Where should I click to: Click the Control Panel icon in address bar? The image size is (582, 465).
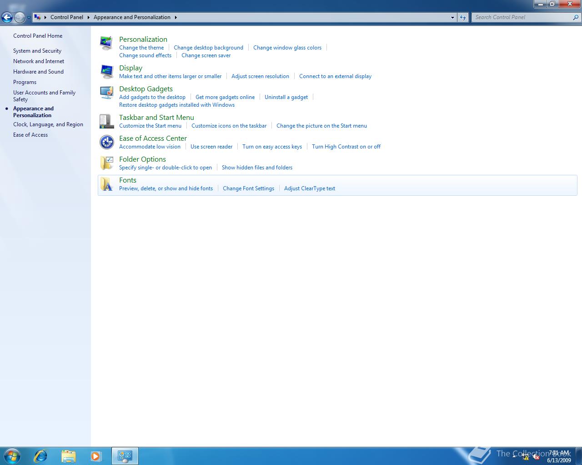click(38, 17)
